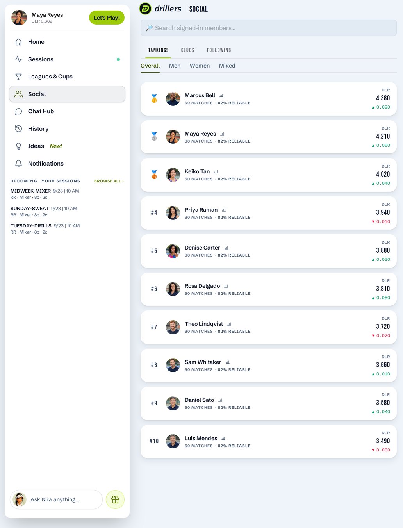The height and width of the screenshot is (528, 403).
Task: Click the bronze medal rank icon
Action: click(x=154, y=175)
